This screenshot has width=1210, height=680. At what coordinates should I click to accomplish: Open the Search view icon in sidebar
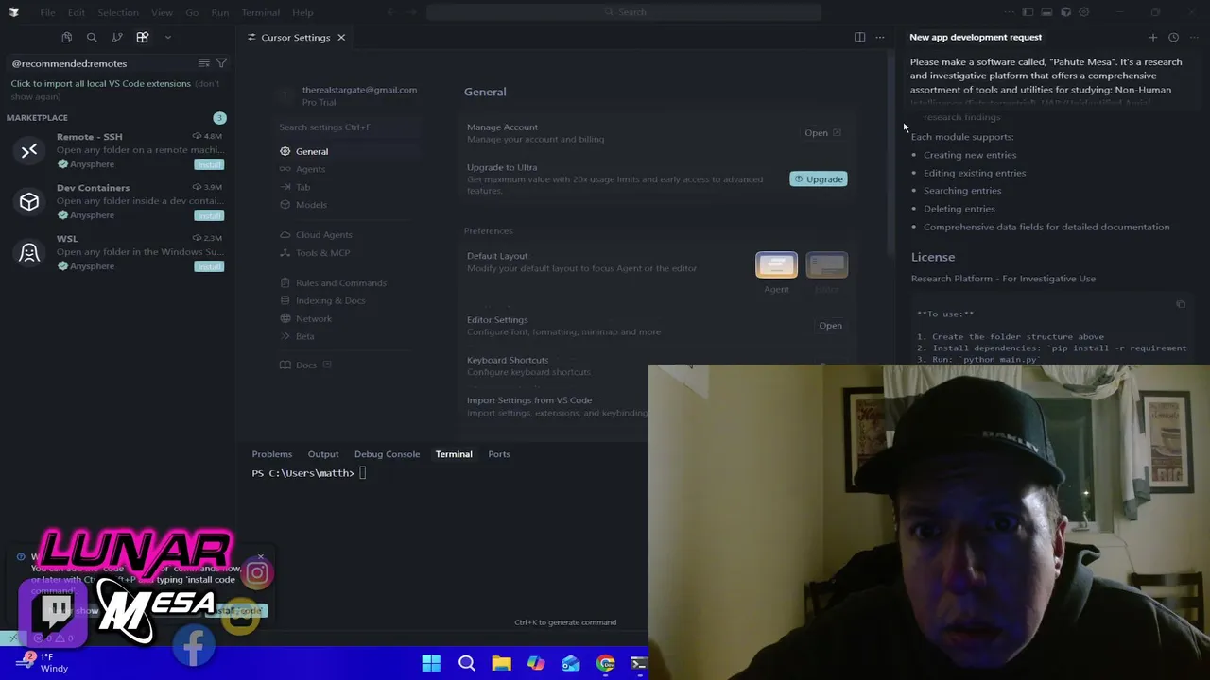92,37
